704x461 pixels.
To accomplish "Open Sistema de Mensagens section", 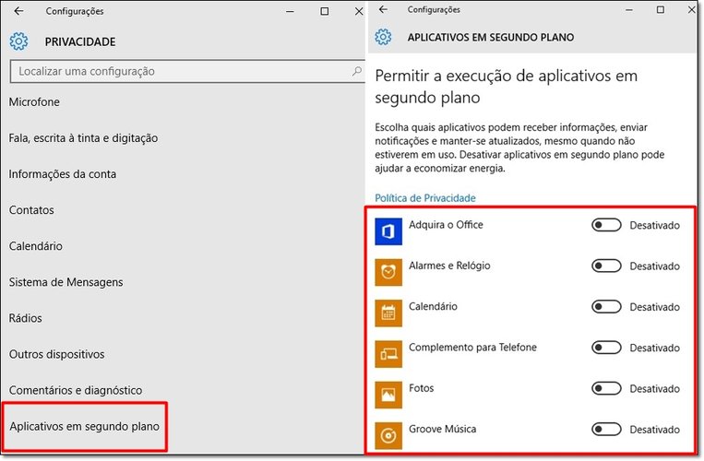I will coord(66,282).
